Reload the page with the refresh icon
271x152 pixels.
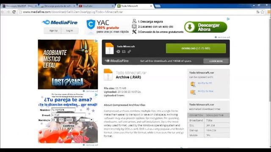tap(14, 12)
